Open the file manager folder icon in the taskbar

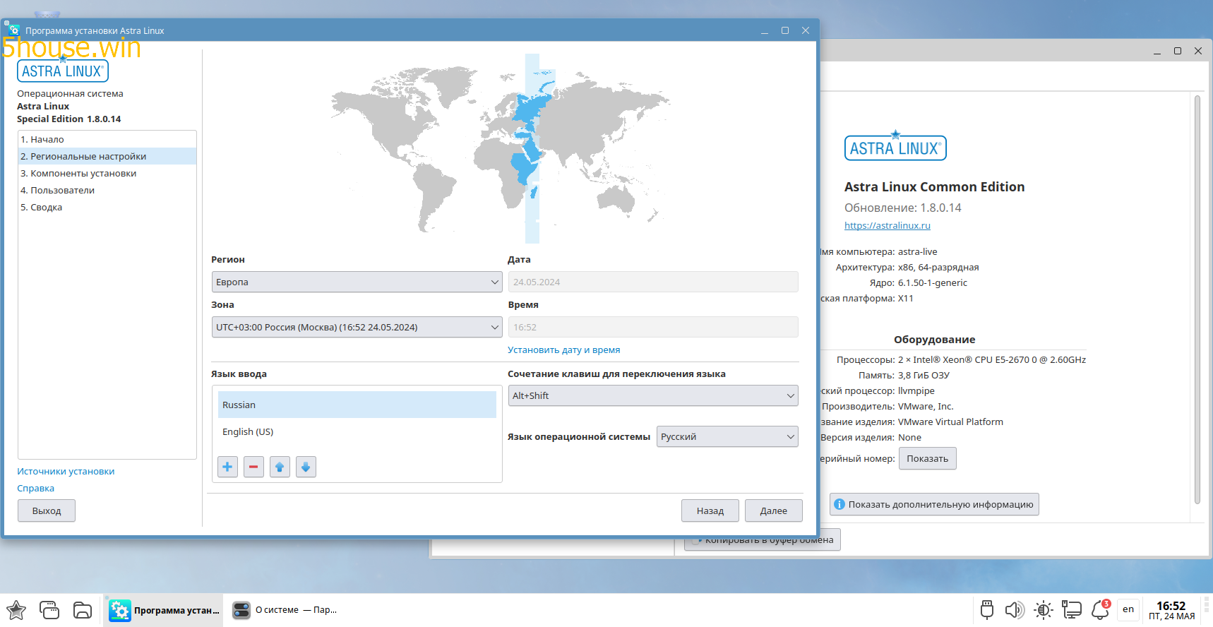pyautogui.click(x=83, y=610)
